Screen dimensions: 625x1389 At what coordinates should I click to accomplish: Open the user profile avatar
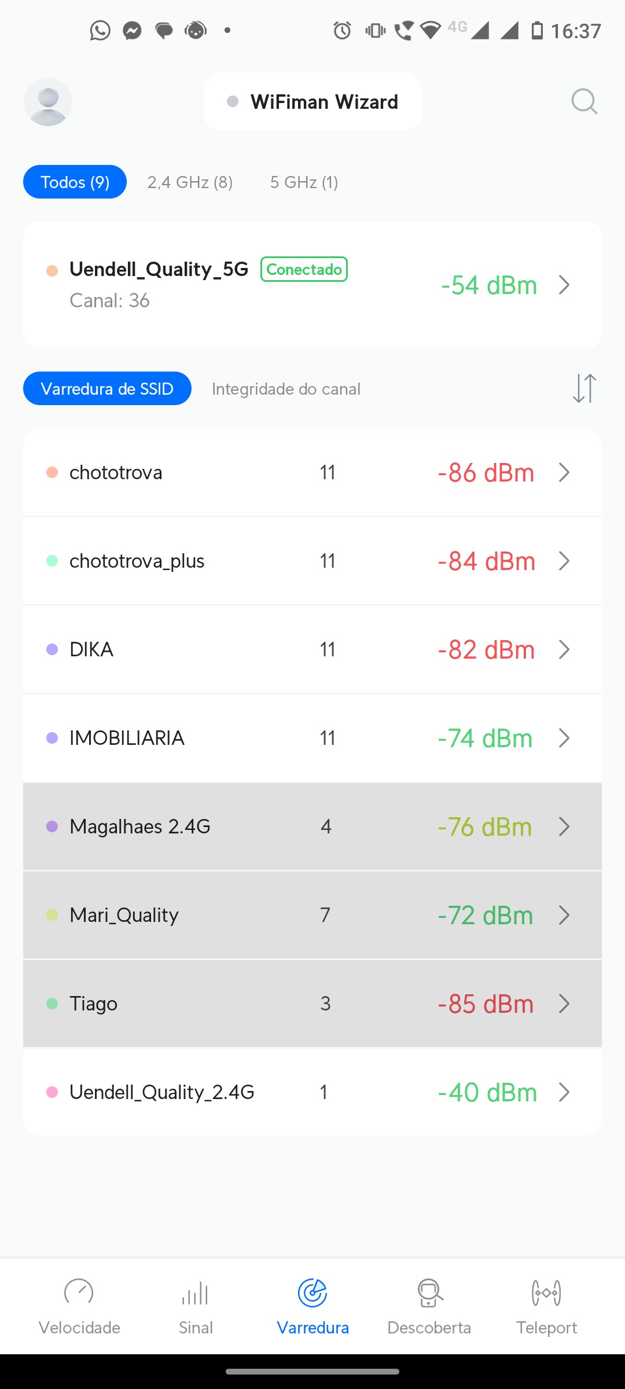(48, 102)
